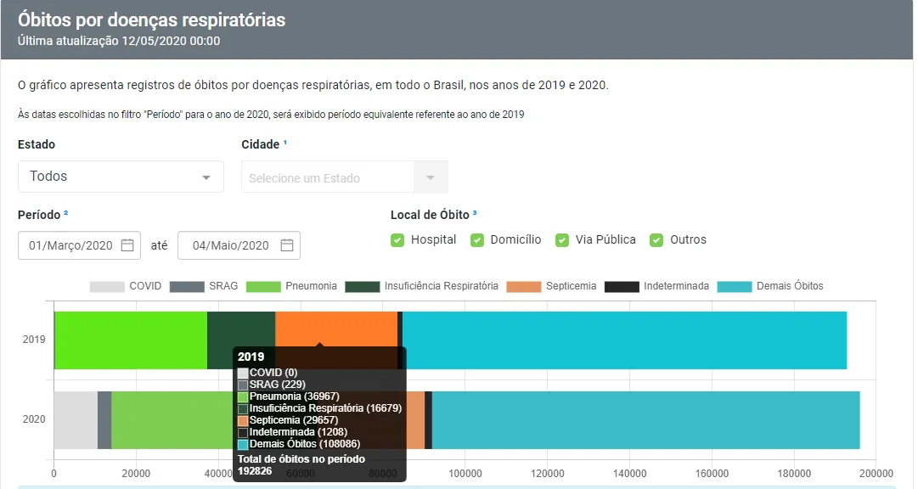This screenshot has width=918, height=489.
Task: Uncheck the Outros checkbox
Action: (656, 240)
